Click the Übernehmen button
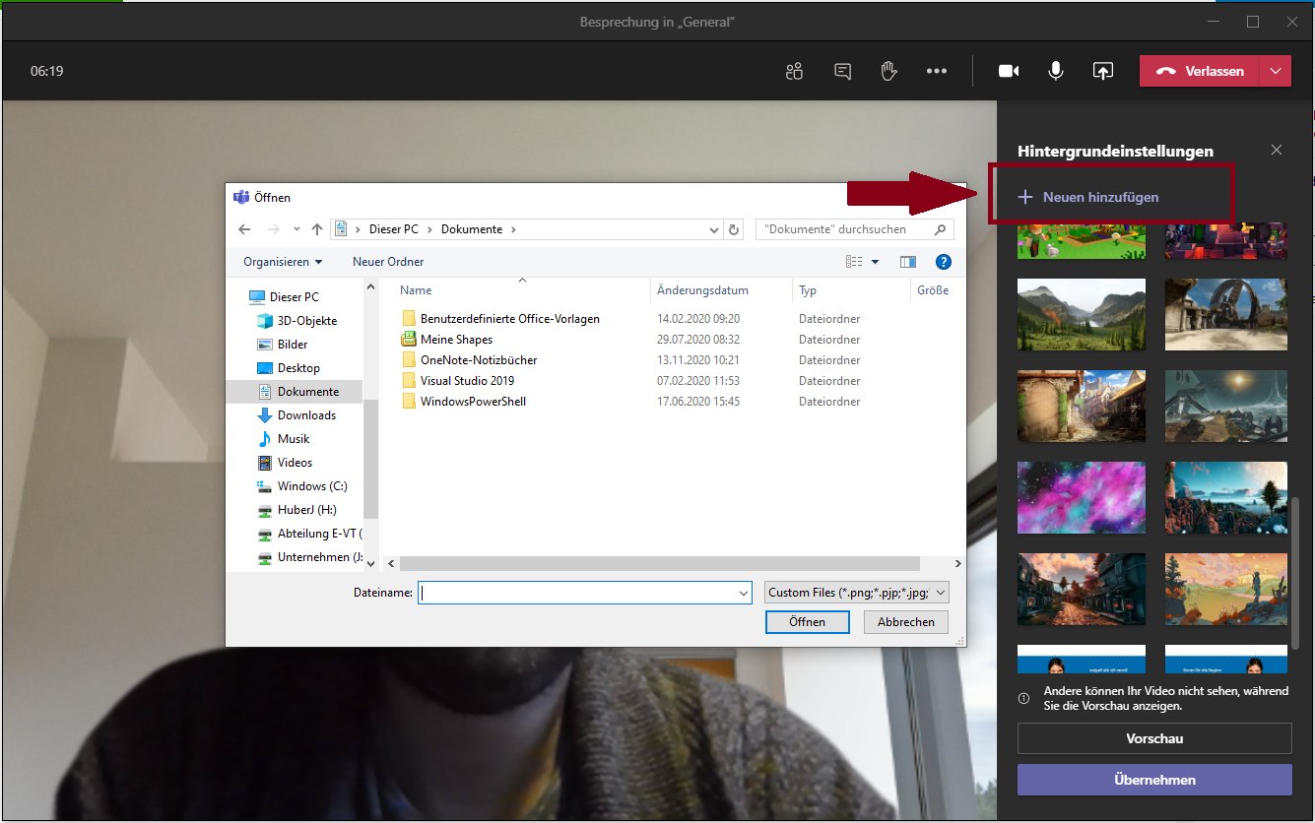This screenshot has height=823, width=1315. tap(1153, 780)
